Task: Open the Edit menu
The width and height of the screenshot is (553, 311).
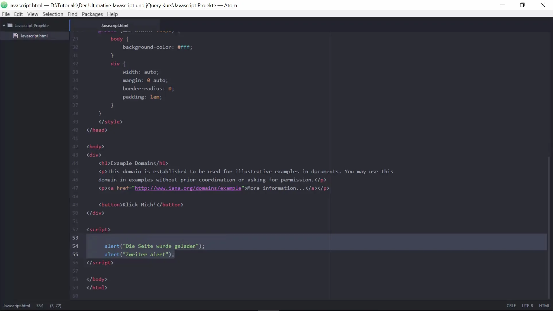Action: coord(18,14)
